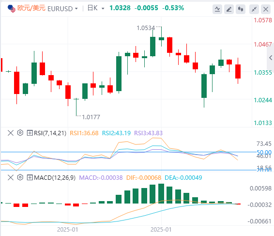Open the EURUSD symbol dropdown arrow

coord(76,9)
